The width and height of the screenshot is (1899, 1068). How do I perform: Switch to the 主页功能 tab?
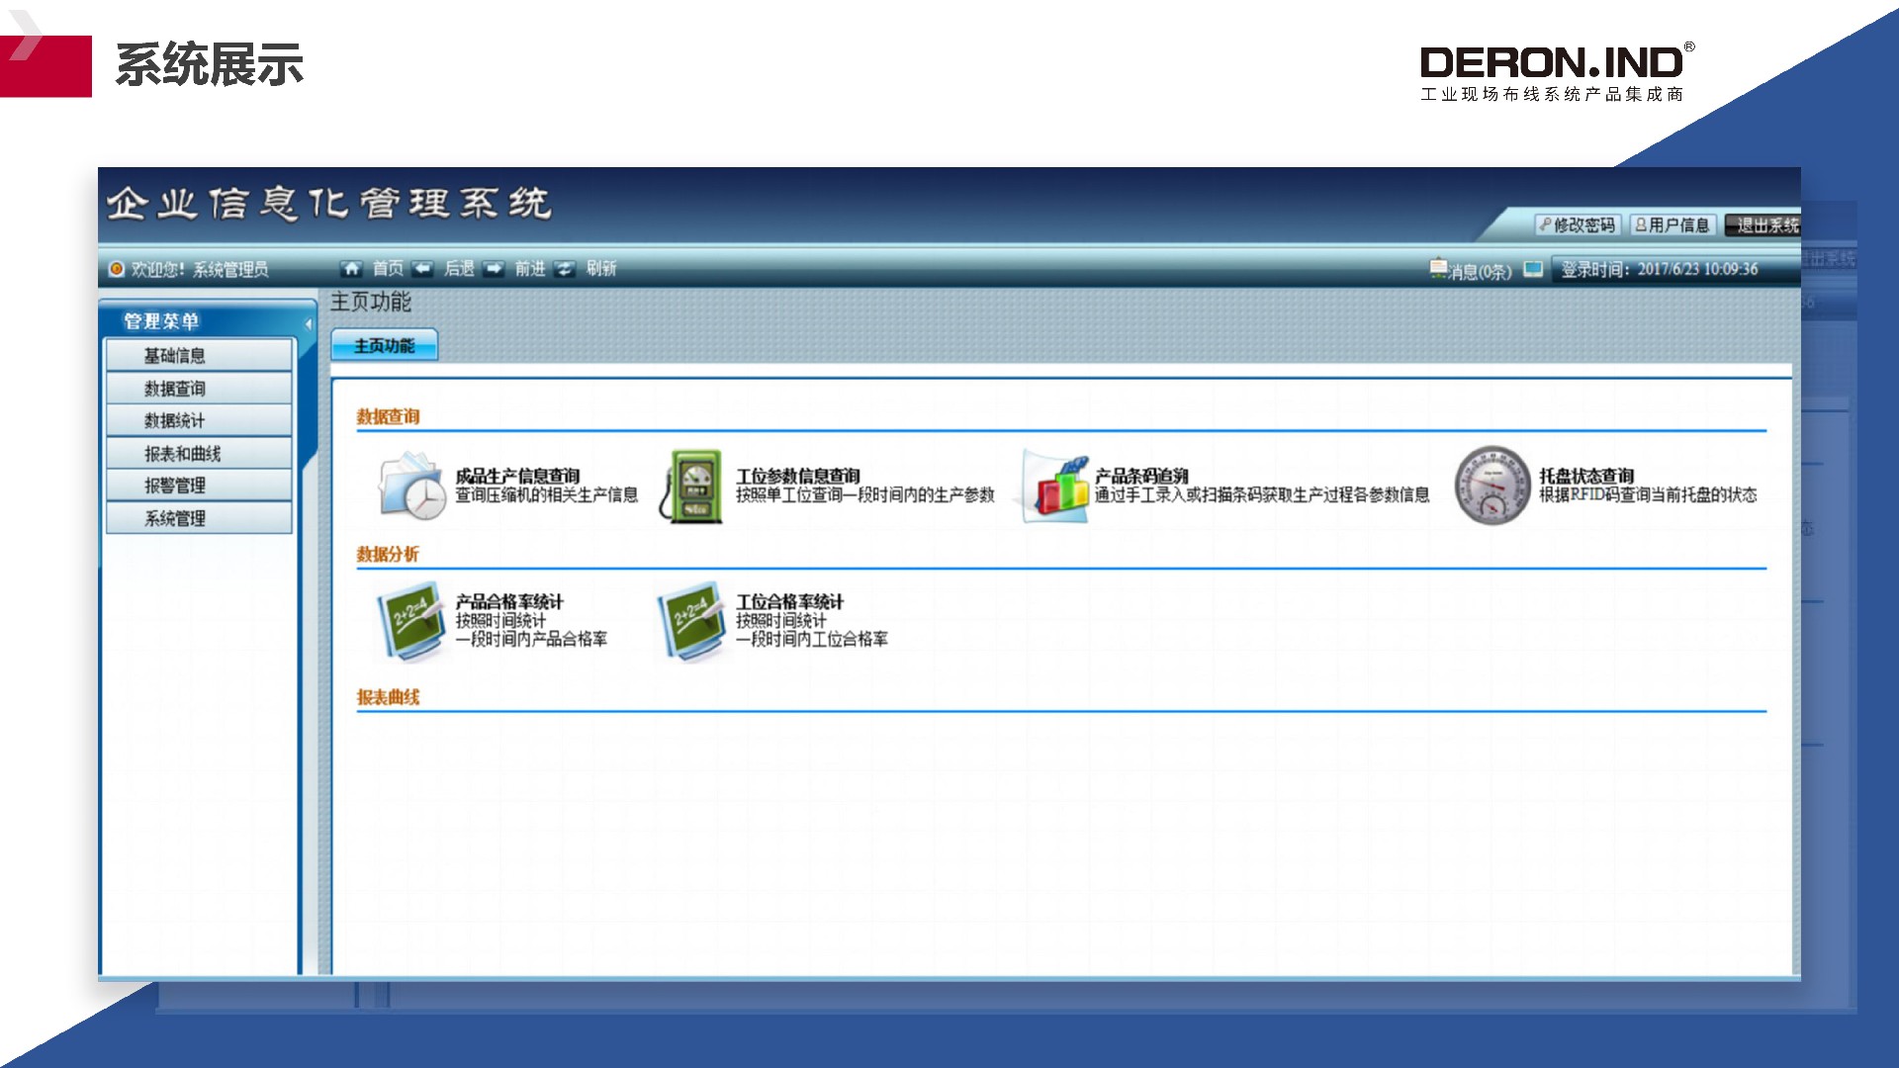point(384,346)
